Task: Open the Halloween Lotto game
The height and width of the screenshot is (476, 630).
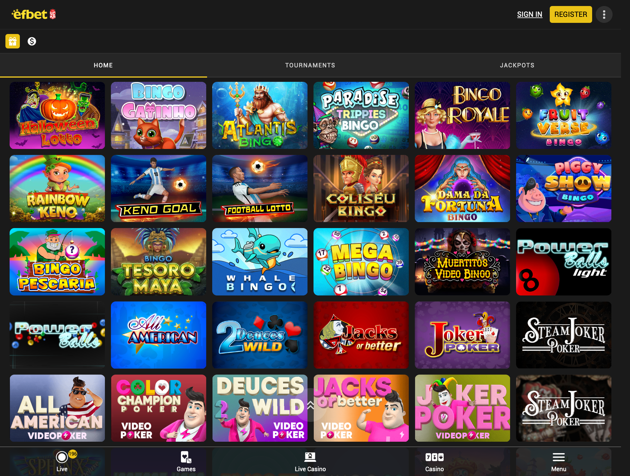Action: point(57,115)
